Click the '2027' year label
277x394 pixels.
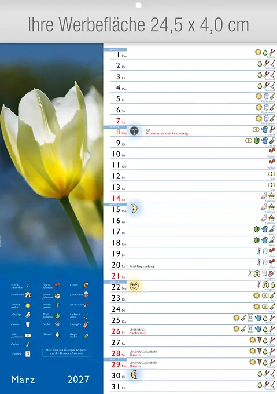[78, 380]
